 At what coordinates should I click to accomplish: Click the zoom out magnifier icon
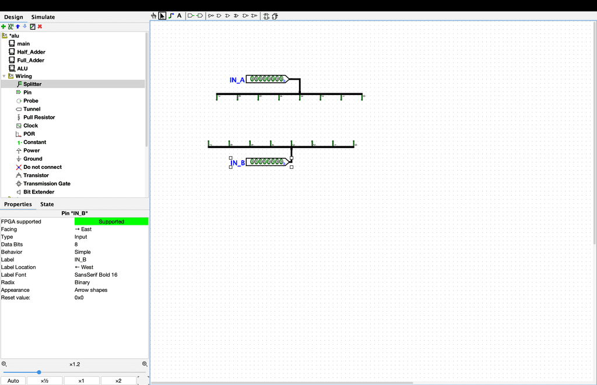coord(4,364)
